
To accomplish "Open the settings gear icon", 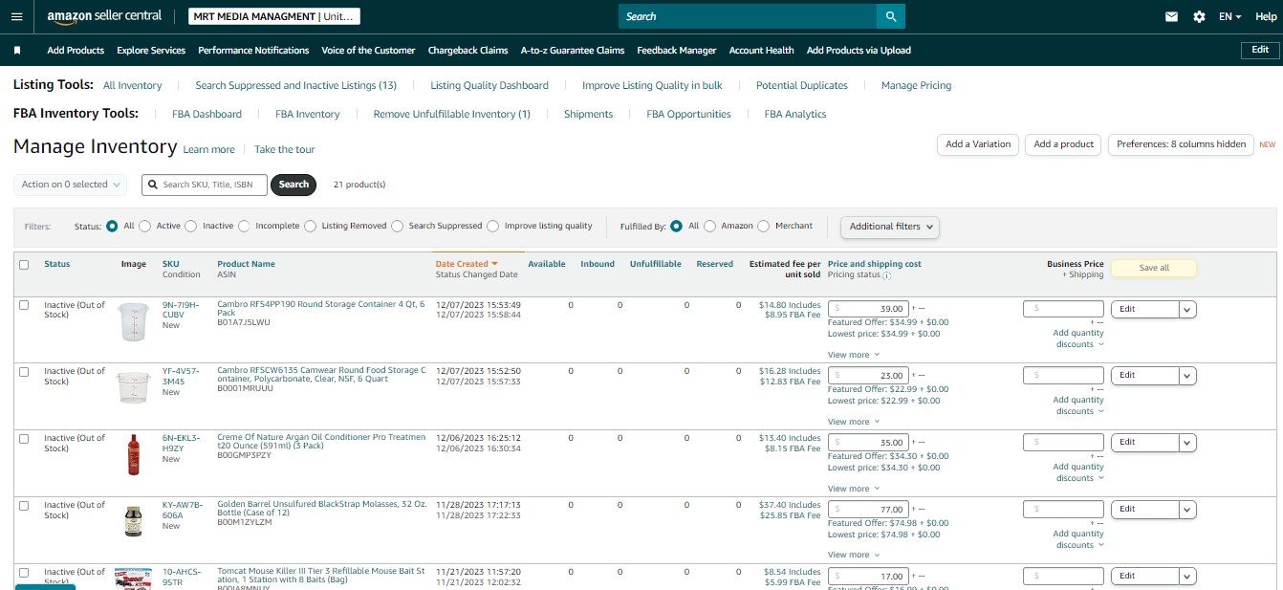I will tap(1199, 16).
